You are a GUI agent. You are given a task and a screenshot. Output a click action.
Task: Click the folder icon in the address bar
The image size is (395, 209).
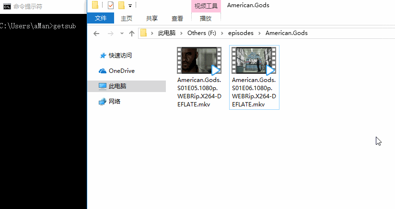(x=144, y=33)
